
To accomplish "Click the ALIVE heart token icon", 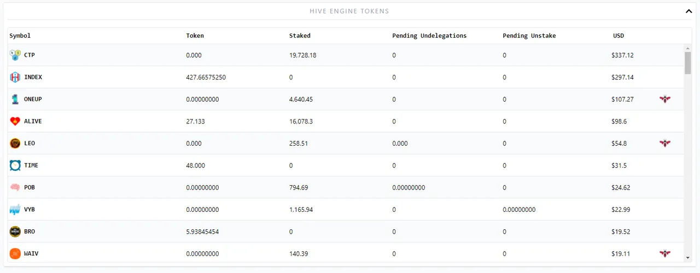I will tap(15, 121).
